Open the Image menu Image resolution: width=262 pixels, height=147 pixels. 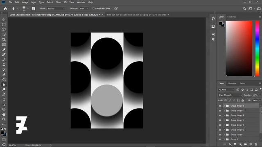(x=25, y=2)
